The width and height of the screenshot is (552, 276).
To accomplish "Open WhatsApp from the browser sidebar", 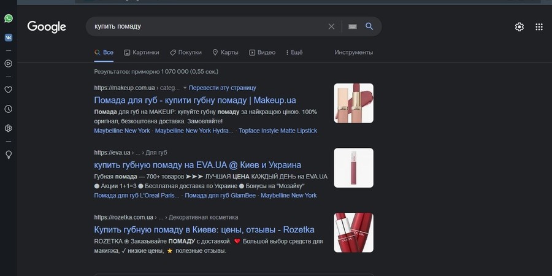I will [9, 18].
